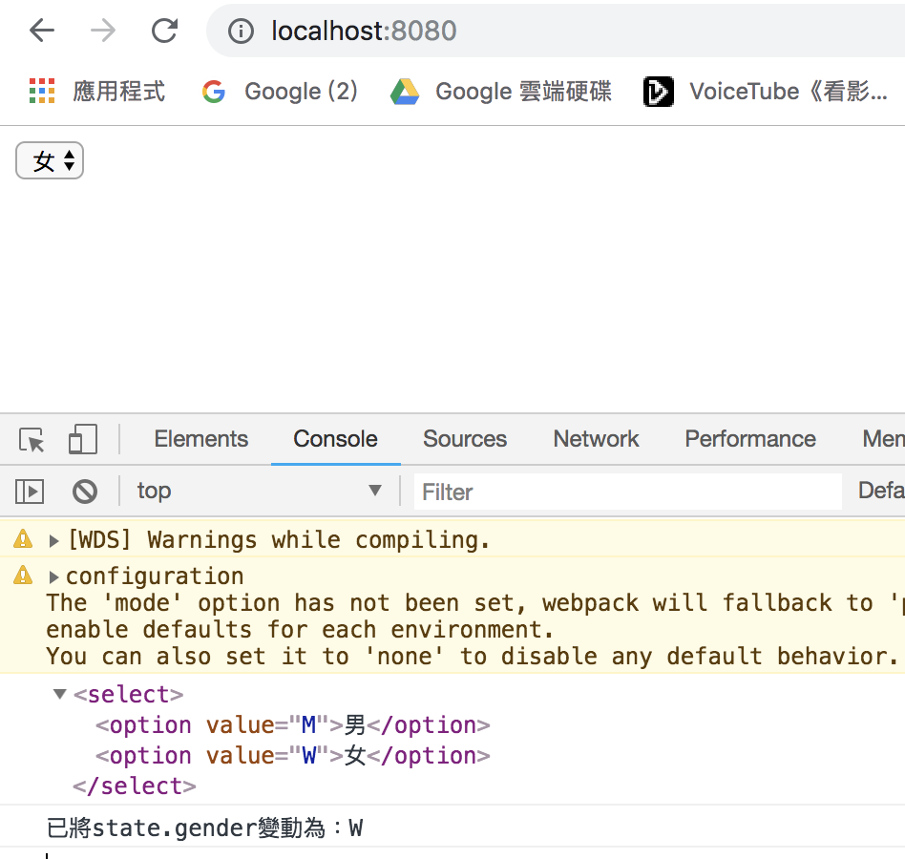Collapse the logged select element
This screenshot has width=905, height=859.
59,694
